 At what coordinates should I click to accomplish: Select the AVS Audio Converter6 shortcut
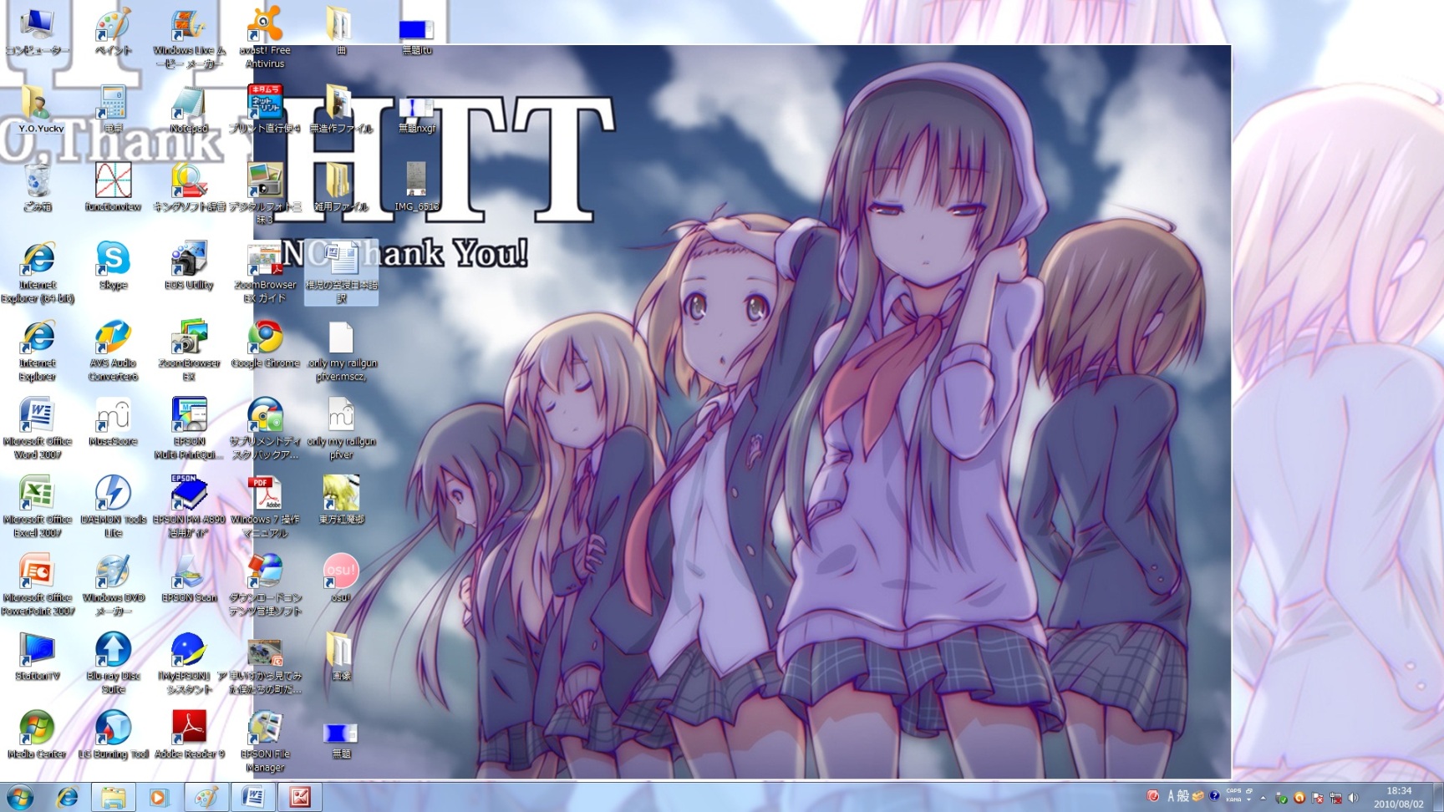coord(113,351)
